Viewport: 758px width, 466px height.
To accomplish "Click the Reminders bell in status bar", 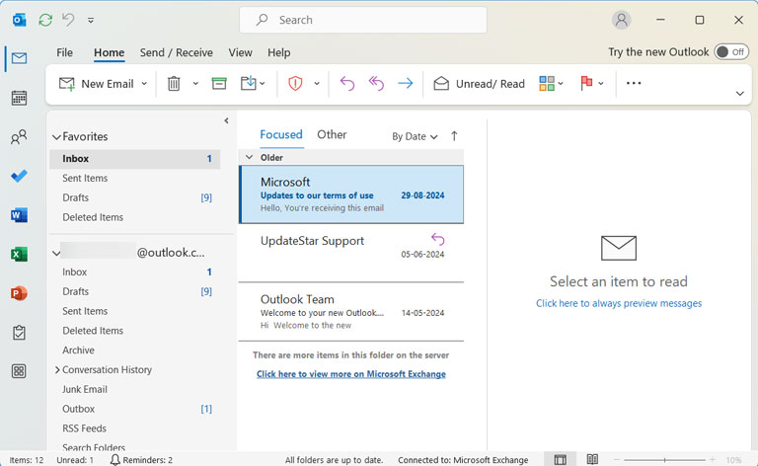I will coord(115,460).
